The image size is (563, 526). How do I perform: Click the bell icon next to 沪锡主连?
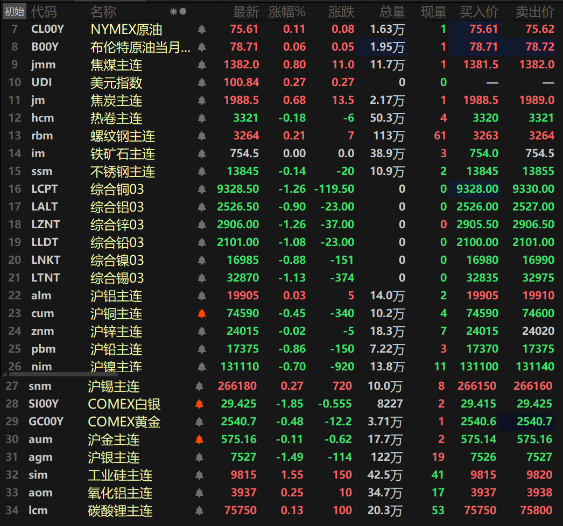point(199,387)
